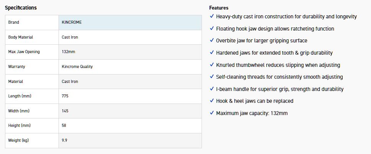Click the checkmark next to Self-cleaning threads

click(212, 77)
